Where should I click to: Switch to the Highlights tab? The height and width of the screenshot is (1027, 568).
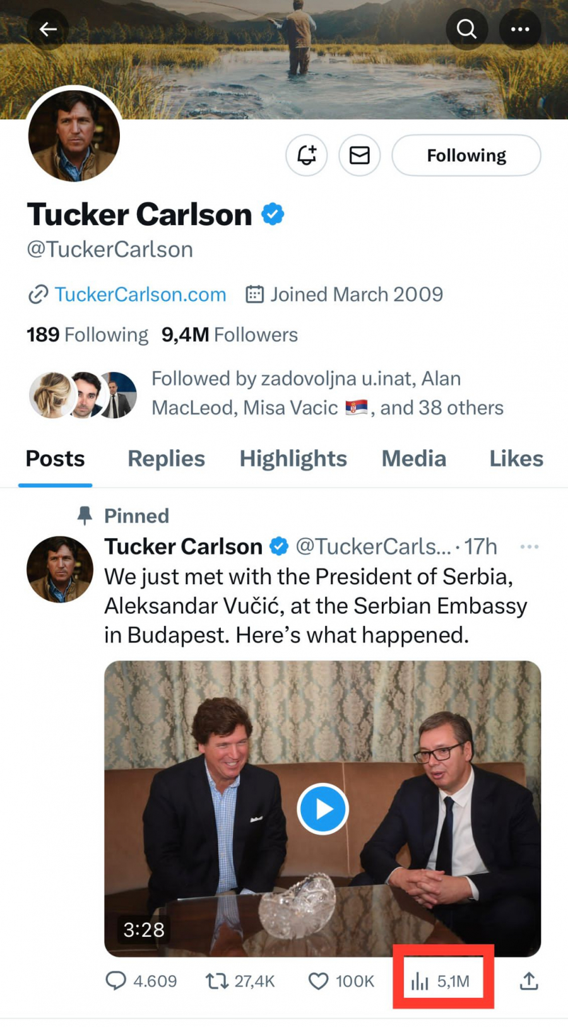coord(293,459)
